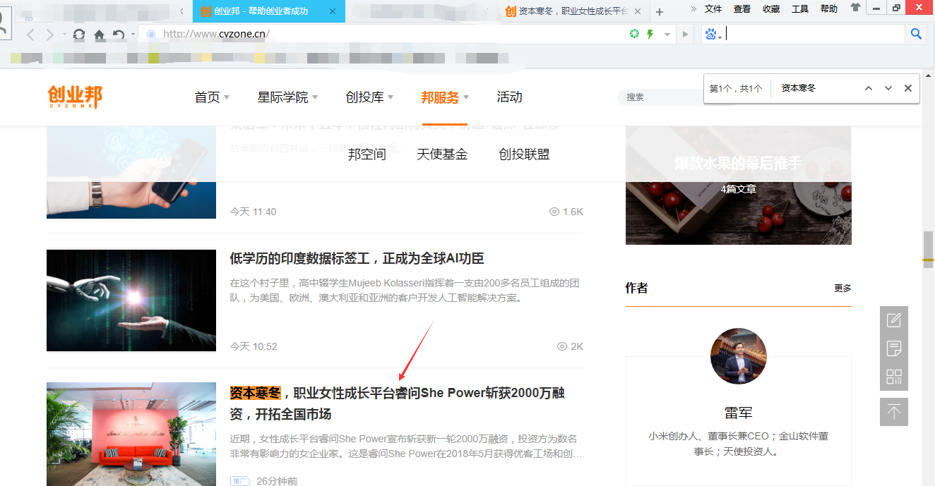Open the Baidu search engine selector

click(713, 34)
